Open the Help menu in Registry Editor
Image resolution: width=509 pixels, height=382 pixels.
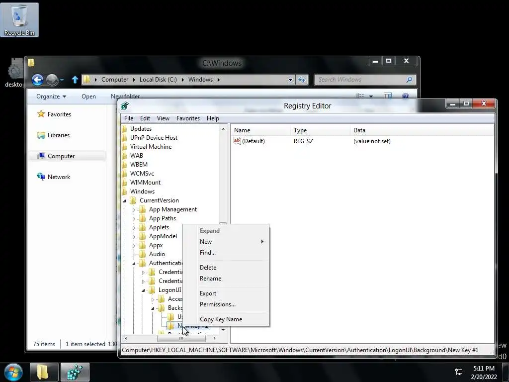[213, 118]
